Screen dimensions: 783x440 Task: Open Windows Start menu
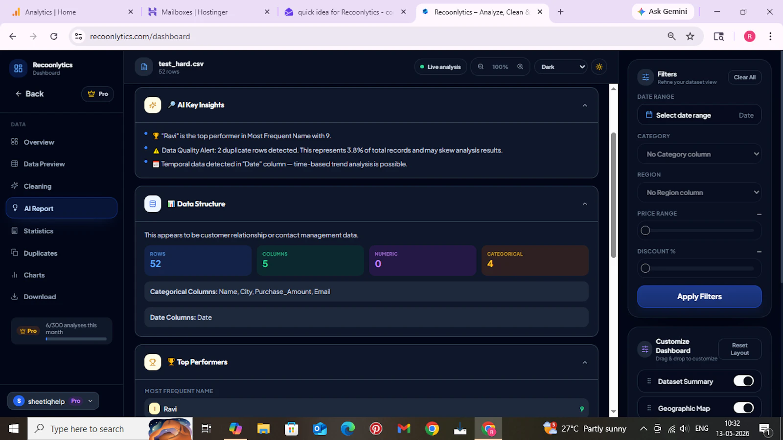tap(14, 429)
